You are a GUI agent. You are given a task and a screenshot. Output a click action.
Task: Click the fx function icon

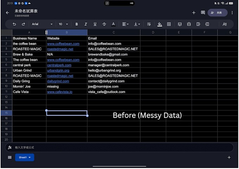[x=10, y=147]
